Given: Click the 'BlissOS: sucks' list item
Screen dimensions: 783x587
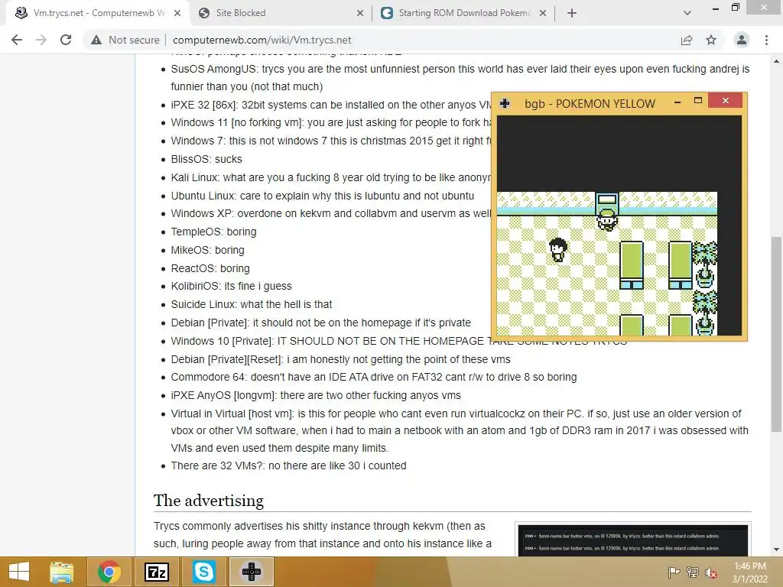Looking at the screenshot, I should [x=206, y=159].
